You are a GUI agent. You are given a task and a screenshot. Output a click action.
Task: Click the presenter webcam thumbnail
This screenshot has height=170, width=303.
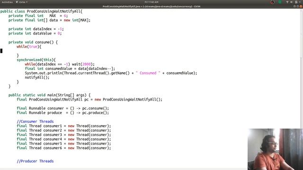coord(275,149)
